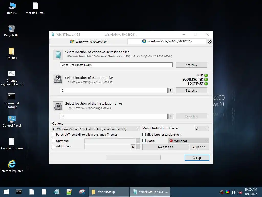Click the Windows installation files source icon
The image size is (262, 197).
click(x=58, y=55)
